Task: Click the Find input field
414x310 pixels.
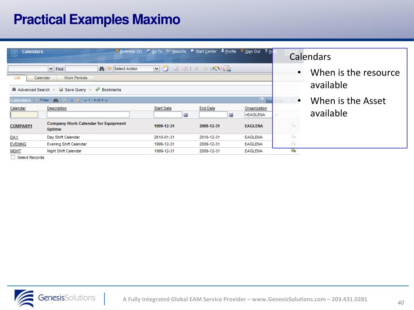Action: [x=82, y=69]
